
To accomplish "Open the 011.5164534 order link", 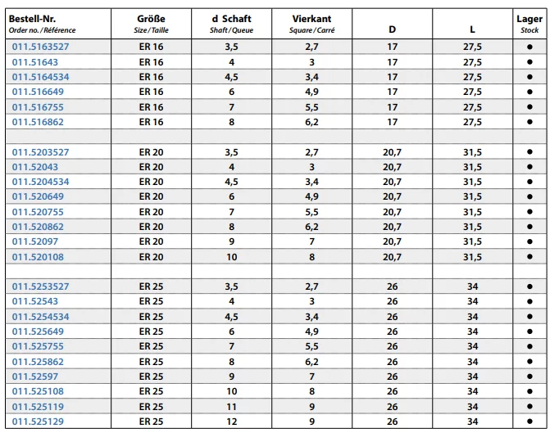I will (41, 77).
